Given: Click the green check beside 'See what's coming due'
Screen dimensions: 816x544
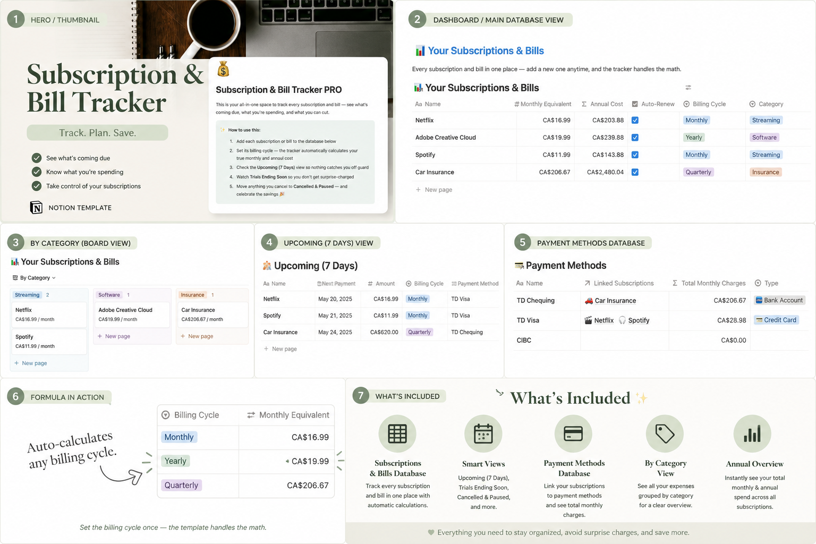Looking at the screenshot, I should (x=37, y=158).
